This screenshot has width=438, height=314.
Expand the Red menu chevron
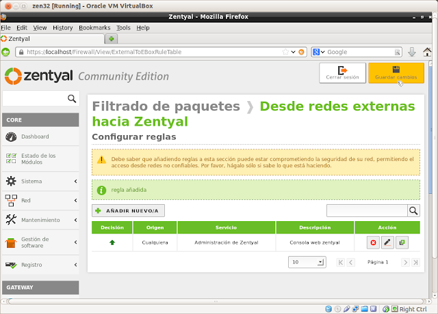point(76,201)
